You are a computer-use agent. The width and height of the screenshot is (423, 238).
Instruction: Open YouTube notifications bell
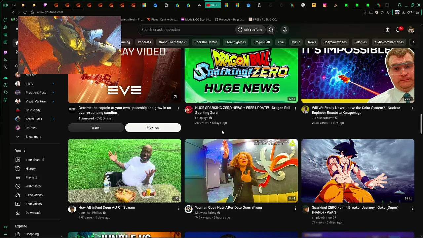click(398, 30)
